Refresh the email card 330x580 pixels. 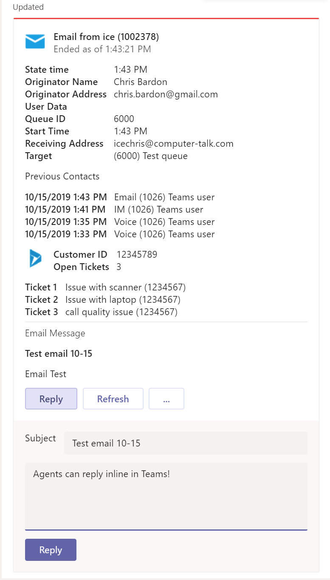(x=113, y=399)
